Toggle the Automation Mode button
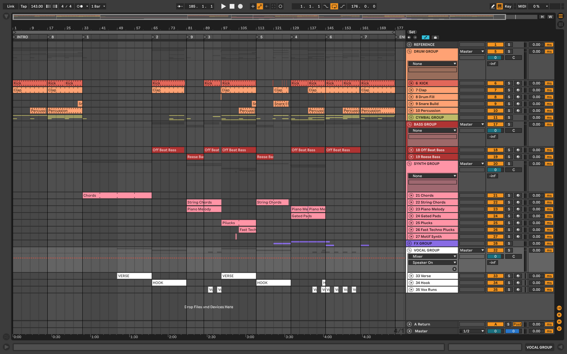 (x=425, y=37)
